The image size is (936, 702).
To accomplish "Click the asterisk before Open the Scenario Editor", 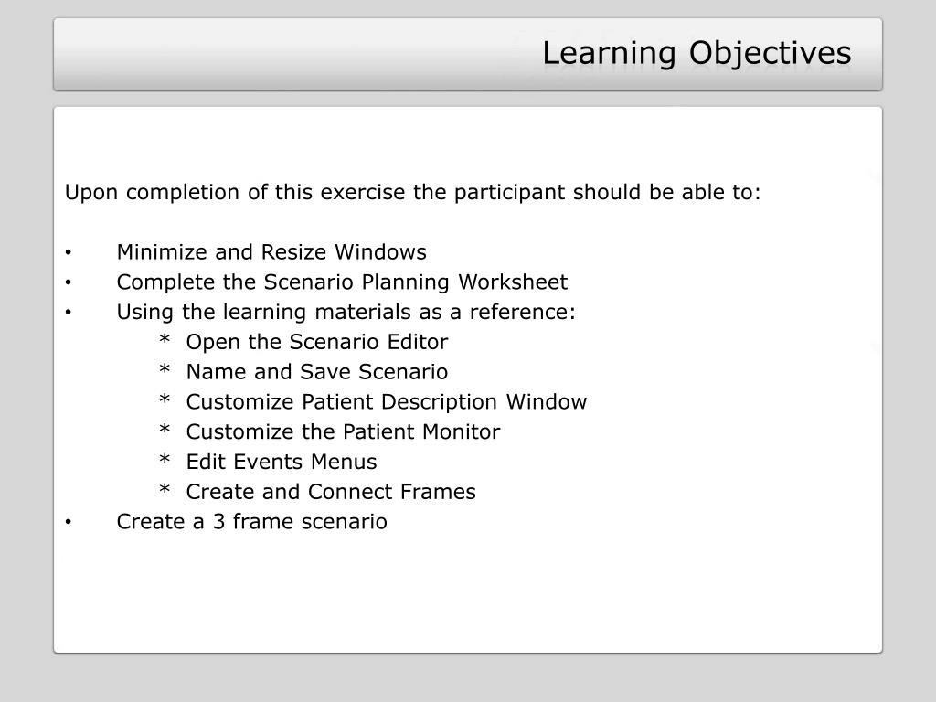I will (165, 340).
